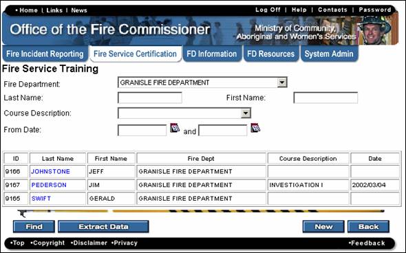This screenshot has width=406, height=253.
Task: Expand the Fire Department dropdown arrow
Action: [281, 82]
